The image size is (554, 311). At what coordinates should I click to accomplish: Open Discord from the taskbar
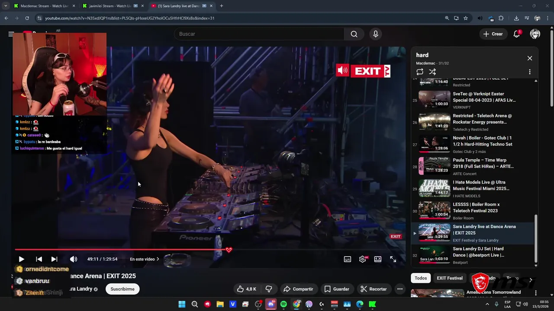pyautogui.click(x=271, y=304)
